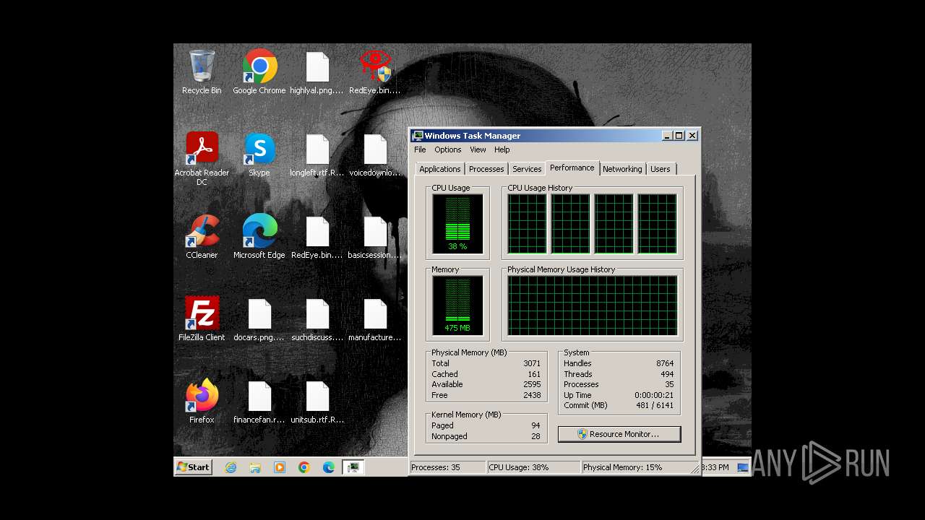Open Internet Explorer from the taskbar
Viewport: 925px width, 520px height.
231,467
